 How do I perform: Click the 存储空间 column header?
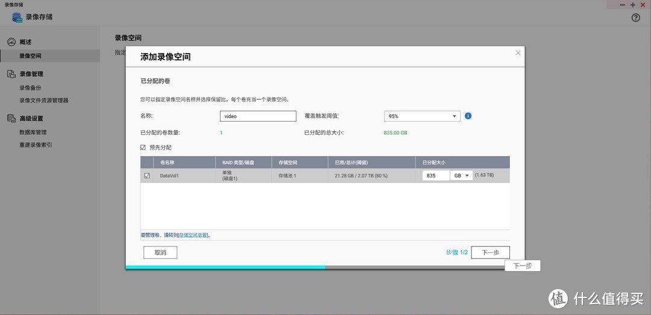pos(300,162)
